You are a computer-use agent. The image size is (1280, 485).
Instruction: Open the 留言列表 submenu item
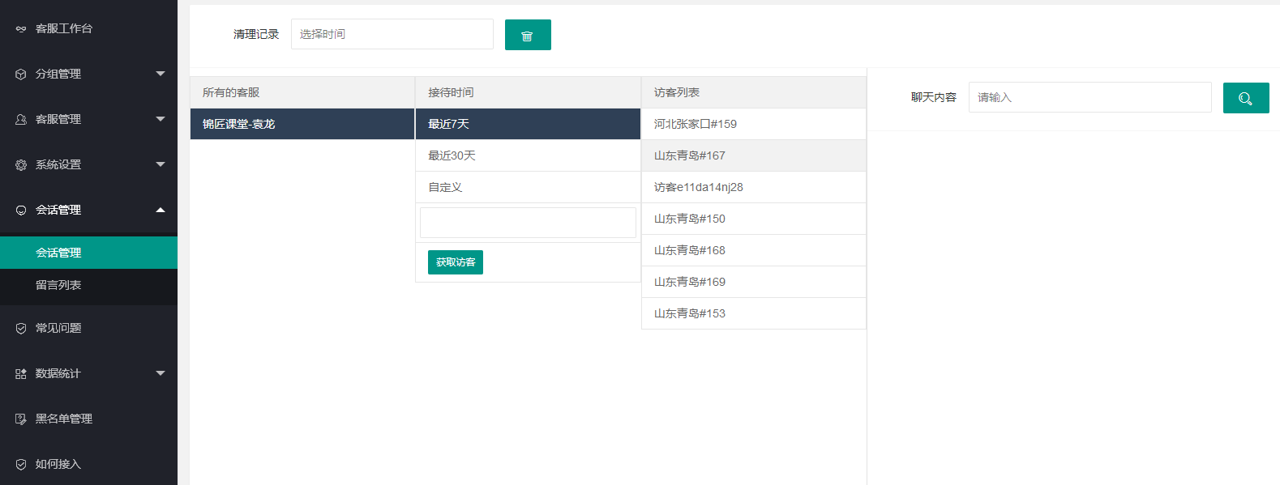pos(58,285)
